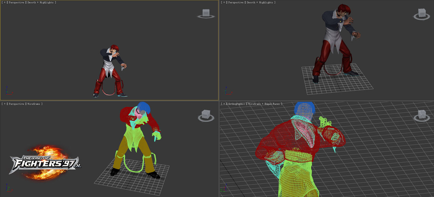Click the axis tripod icon in the top-left viewport

point(8,91)
